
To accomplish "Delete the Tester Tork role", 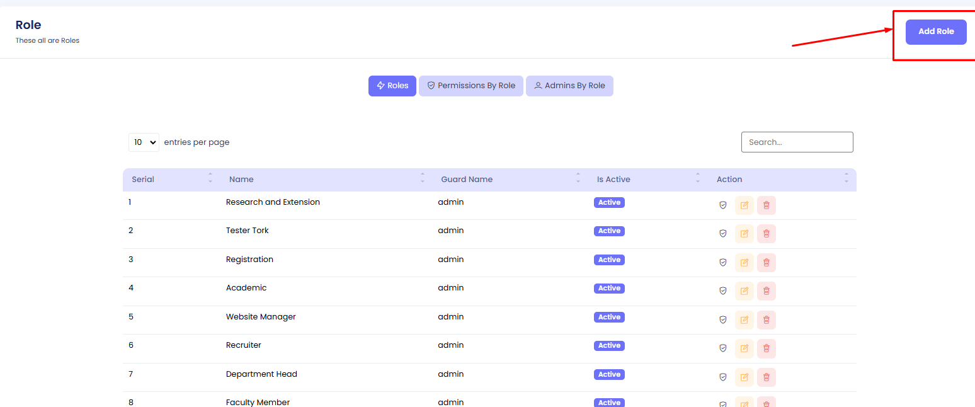I will pos(767,234).
